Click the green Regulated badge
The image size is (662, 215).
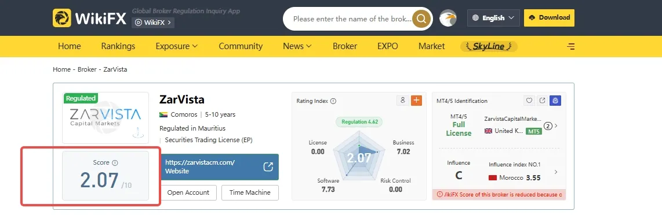point(81,98)
